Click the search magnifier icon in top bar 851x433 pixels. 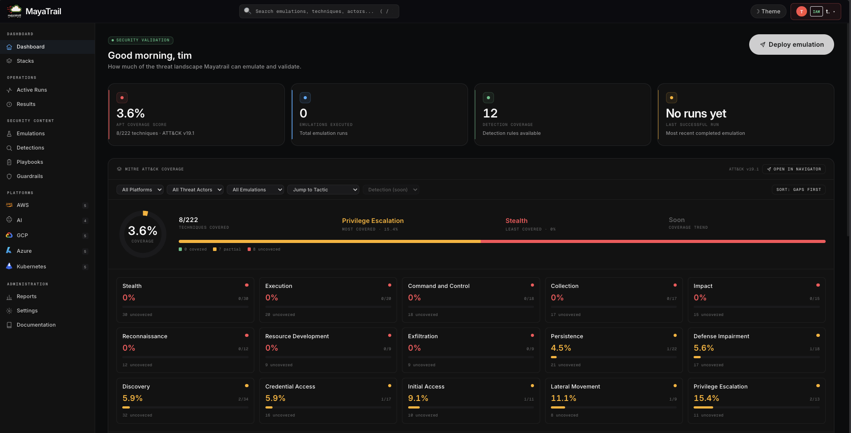point(248,11)
